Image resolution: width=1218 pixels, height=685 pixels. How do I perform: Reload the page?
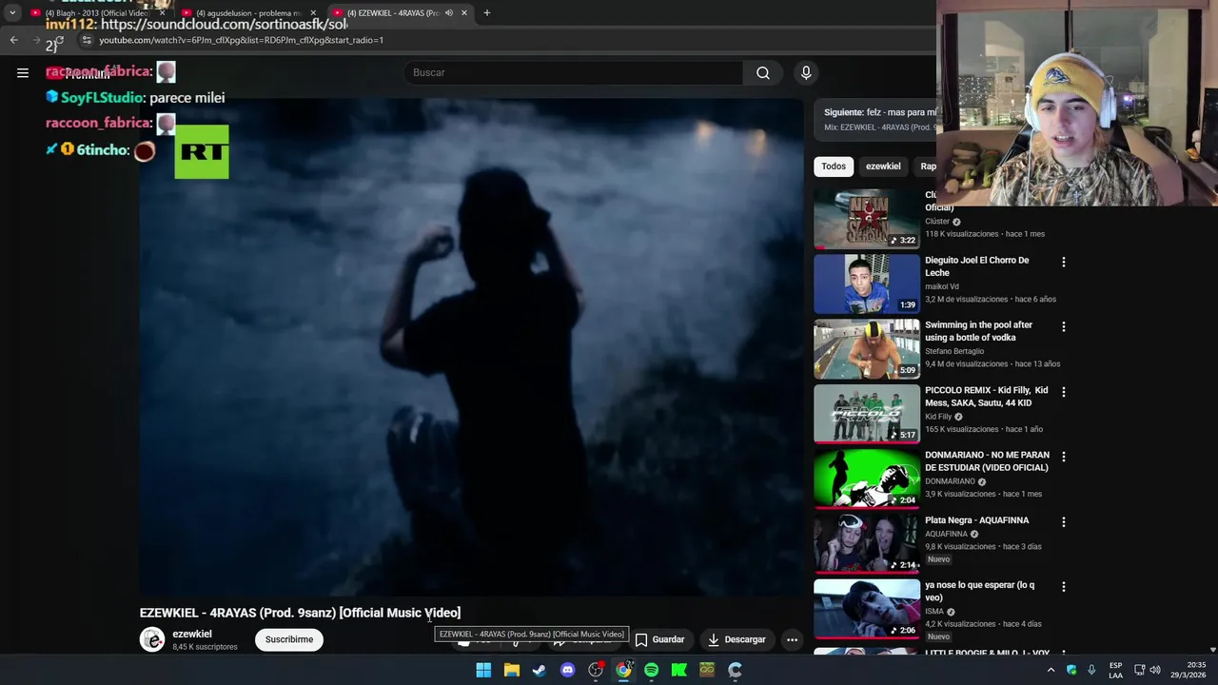[x=59, y=40]
